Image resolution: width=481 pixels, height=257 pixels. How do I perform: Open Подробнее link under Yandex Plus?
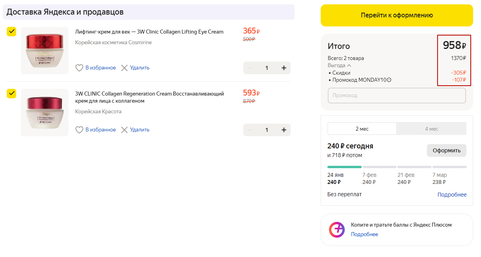click(x=364, y=234)
